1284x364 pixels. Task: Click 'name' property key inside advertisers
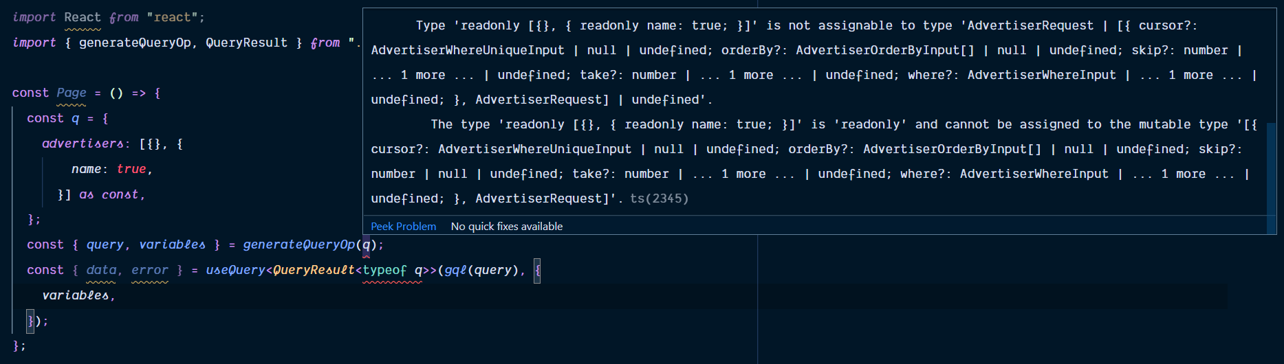pyautogui.click(x=86, y=169)
